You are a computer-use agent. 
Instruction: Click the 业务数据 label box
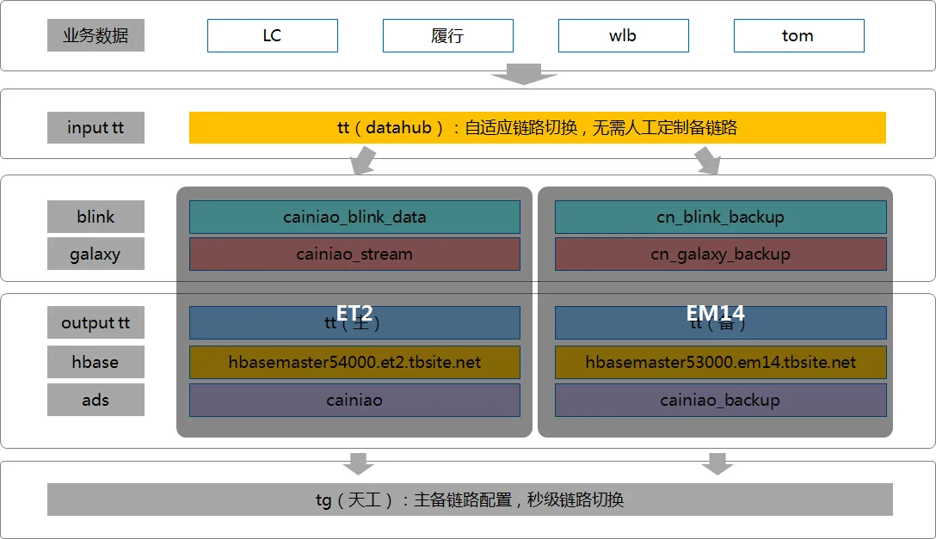[95, 35]
